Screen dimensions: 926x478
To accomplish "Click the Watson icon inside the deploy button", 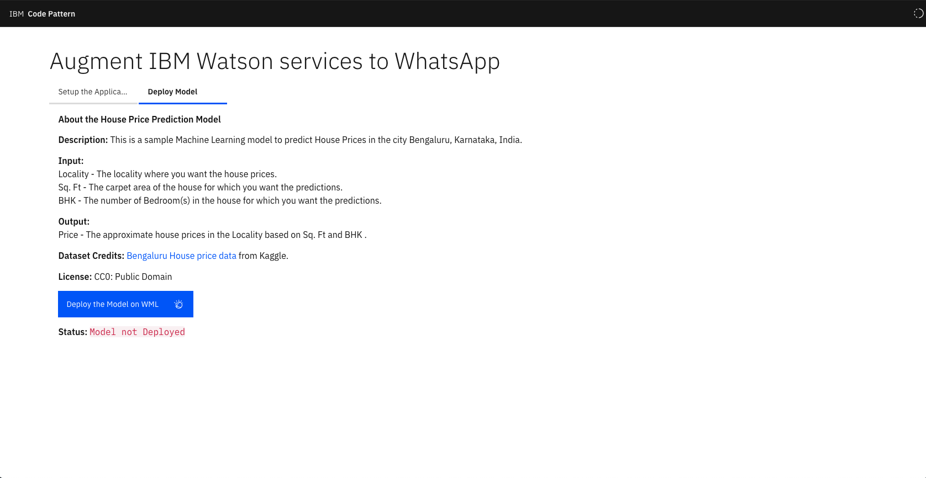I will point(178,304).
